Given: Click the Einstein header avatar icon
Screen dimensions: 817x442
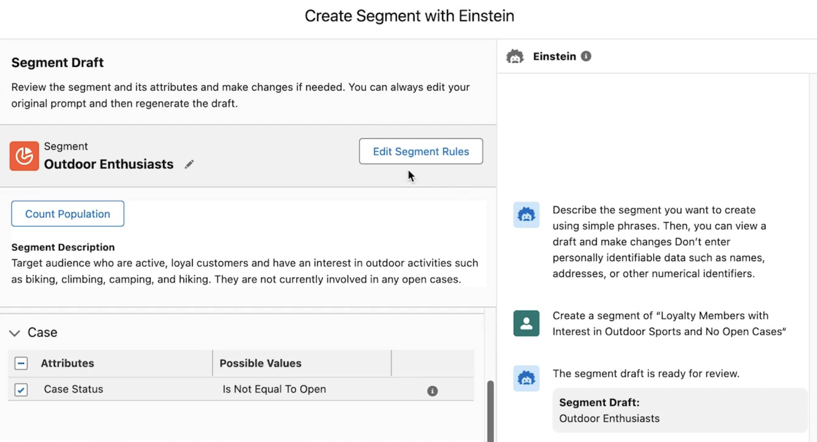Looking at the screenshot, I should pyautogui.click(x=515, y=56).
